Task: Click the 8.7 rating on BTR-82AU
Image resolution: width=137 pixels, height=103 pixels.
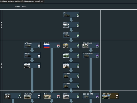Action: pyautogui.click(x=117, y=97)
